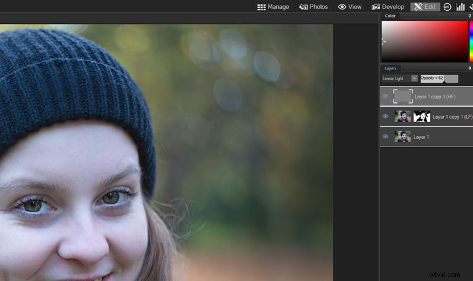Select the gray HF layer thumbnail
This screenshot has width=473, height=281.
tap(403, 97)
